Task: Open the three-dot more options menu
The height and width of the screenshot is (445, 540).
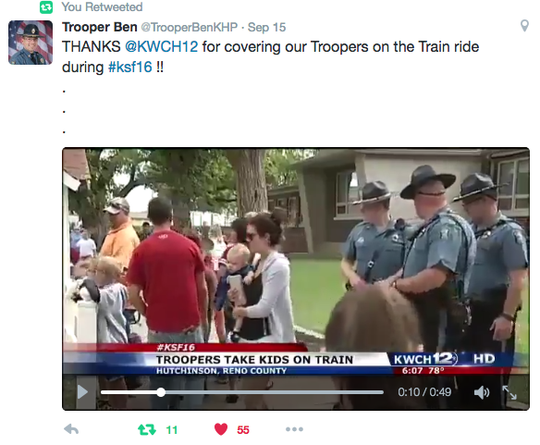Action: (x=294, y=429)
